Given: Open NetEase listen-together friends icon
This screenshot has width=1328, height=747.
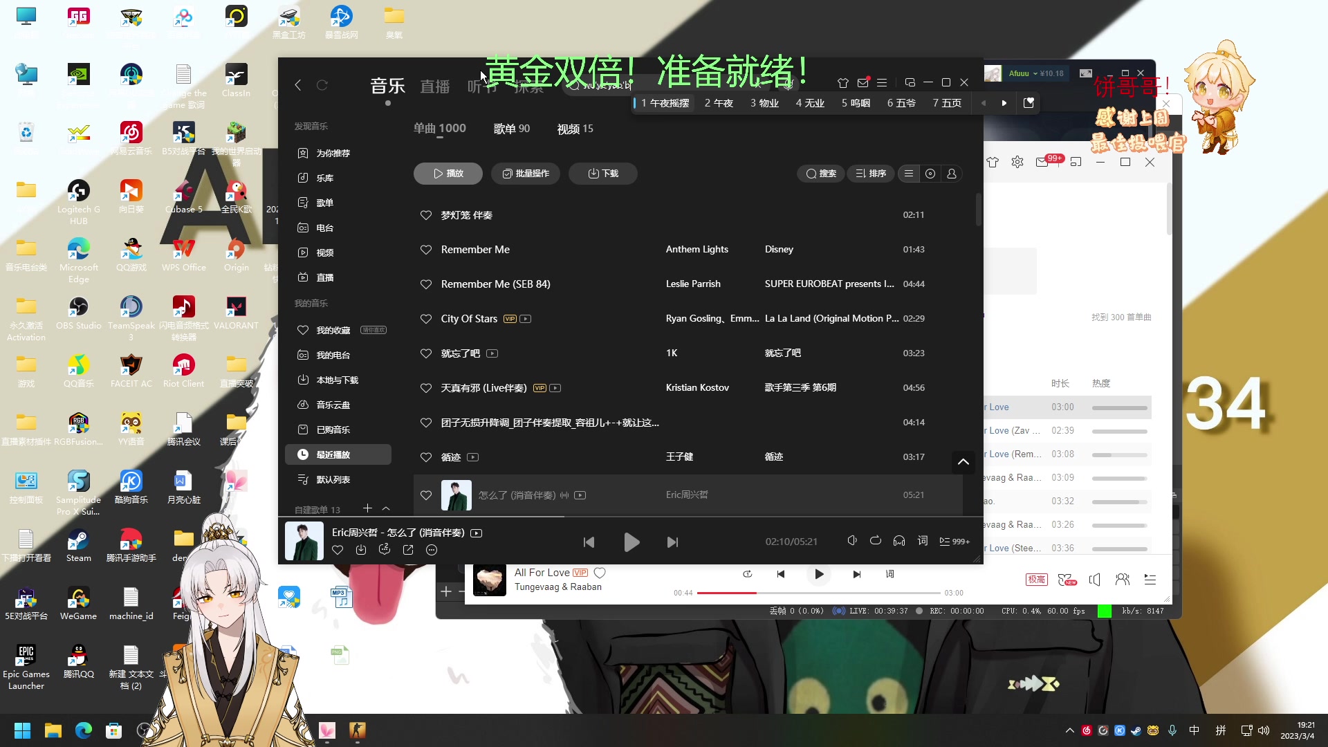Looking at the screenshot, I should coord(1123,580).
